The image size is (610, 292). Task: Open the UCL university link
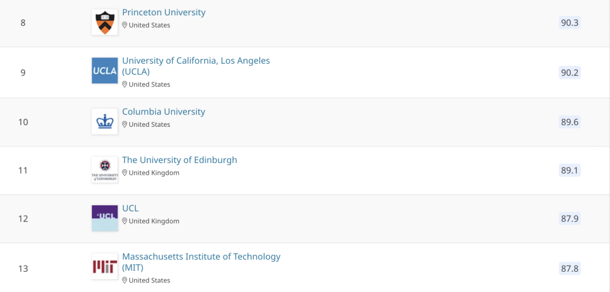pyautogui.click(x=130, y=209)
